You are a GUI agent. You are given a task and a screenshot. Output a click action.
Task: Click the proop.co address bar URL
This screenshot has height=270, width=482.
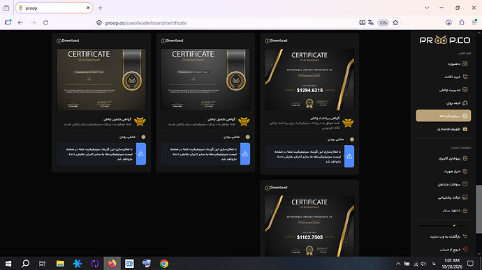pyautogui.click(x=146, y=23)
